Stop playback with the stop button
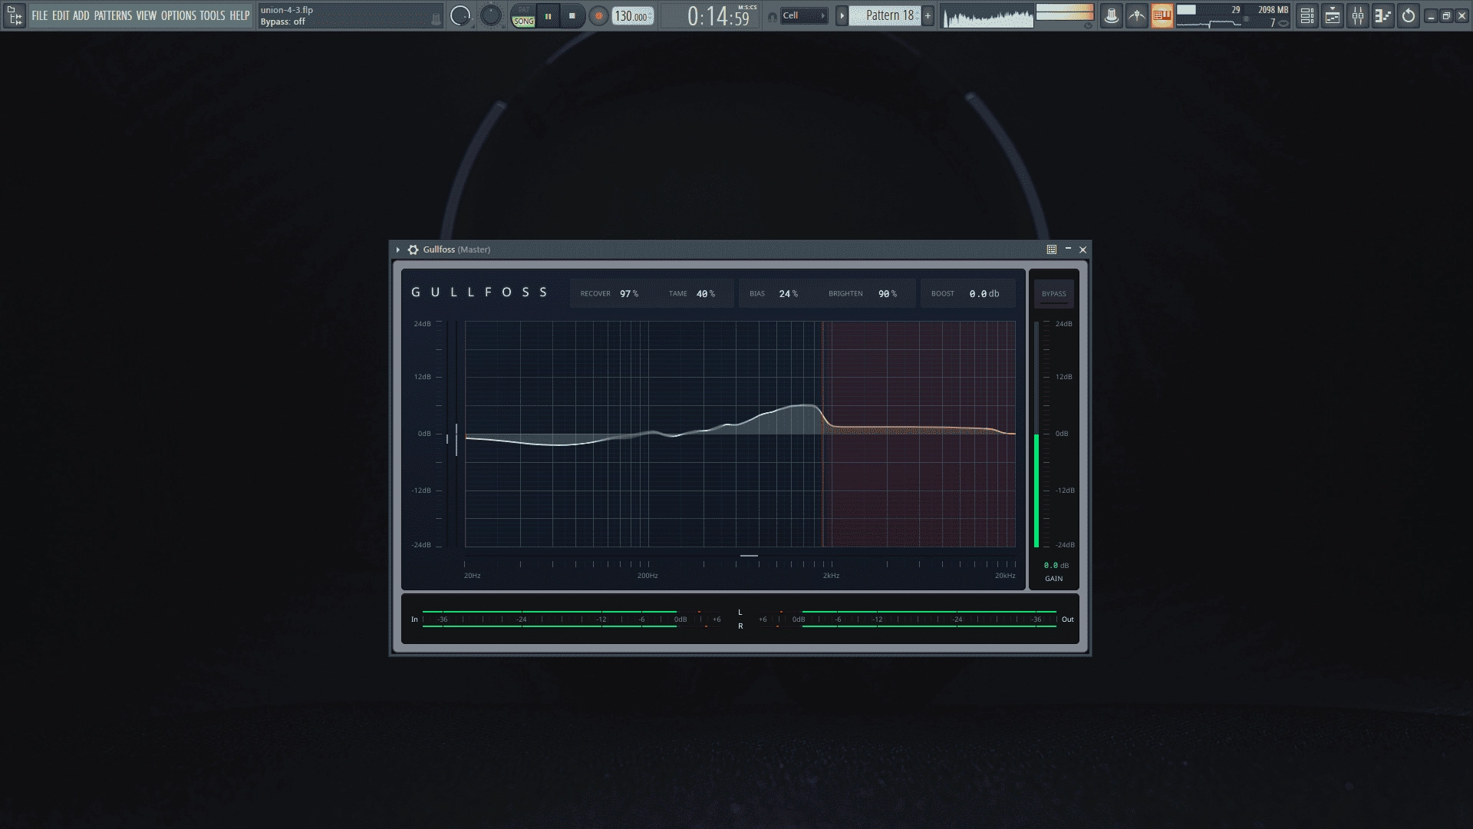Screen dimensions: 1473x829 pos(572,15)
